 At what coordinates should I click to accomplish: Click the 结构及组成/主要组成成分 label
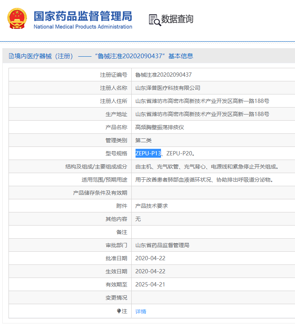pos(96,167)
